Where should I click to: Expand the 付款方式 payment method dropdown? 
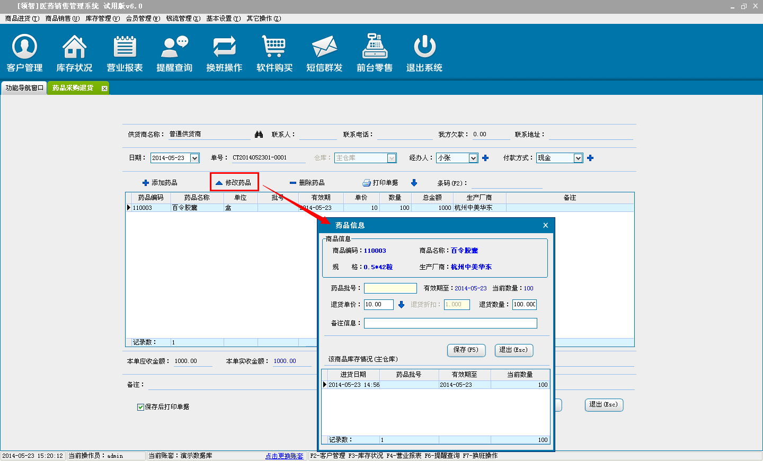[x=578, y=158]
